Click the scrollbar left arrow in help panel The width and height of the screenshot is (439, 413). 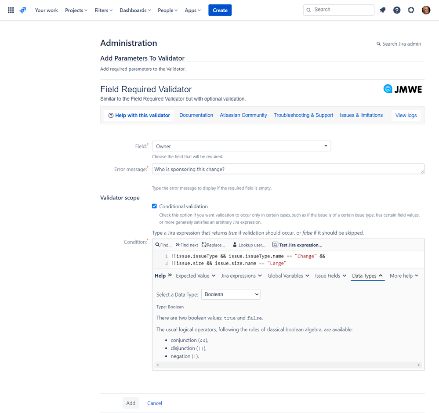158,365
